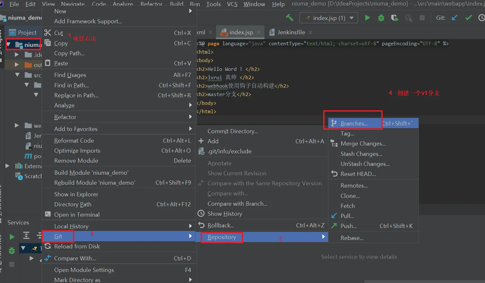Expand the .idea folder in project tree
This screenshot has height=283, width=485.
click(16, 54)
